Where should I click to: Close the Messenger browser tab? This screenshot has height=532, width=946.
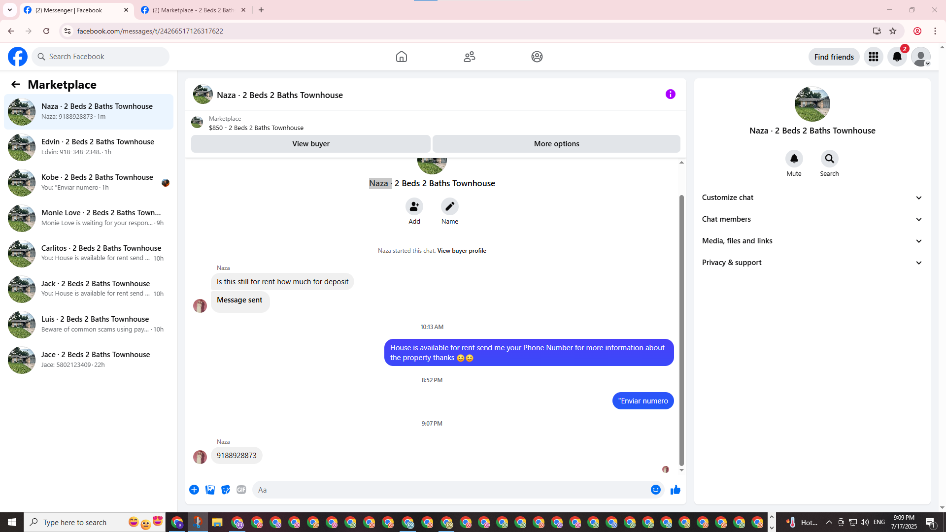[x=126, y=10]
